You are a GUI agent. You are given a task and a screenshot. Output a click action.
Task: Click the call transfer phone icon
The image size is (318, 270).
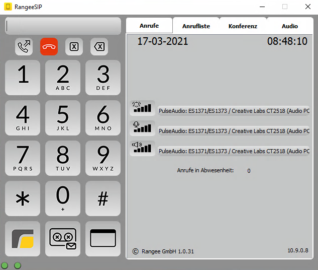tap(24, 47)
